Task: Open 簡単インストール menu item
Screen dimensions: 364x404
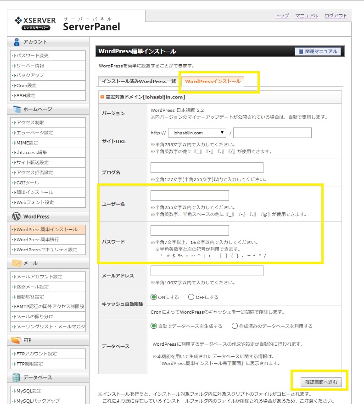Action: click(x=48, y=193)
